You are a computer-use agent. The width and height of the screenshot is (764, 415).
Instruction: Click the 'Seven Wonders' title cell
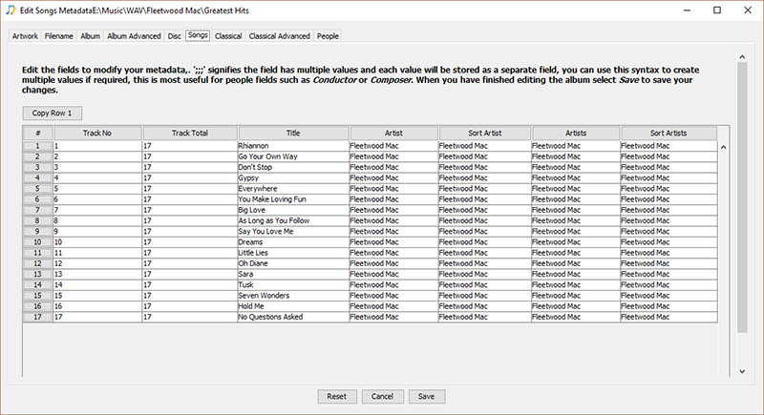click(293, 296)
